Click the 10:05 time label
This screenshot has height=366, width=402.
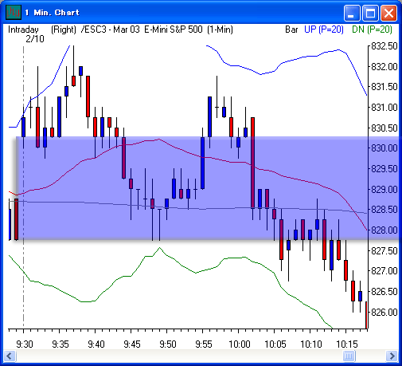pos(275,344)
